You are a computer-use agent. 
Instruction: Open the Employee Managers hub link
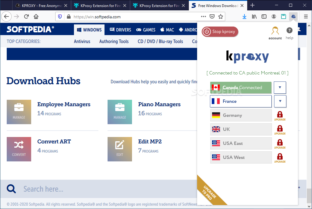tap(64, 104)
